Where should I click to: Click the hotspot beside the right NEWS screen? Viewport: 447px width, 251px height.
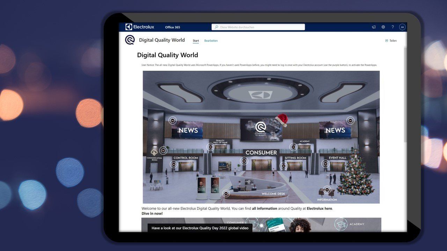(x=350, y=121)
